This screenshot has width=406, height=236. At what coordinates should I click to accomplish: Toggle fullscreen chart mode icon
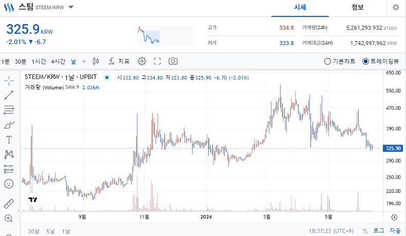pyautogui.click(x=157, y=61)
